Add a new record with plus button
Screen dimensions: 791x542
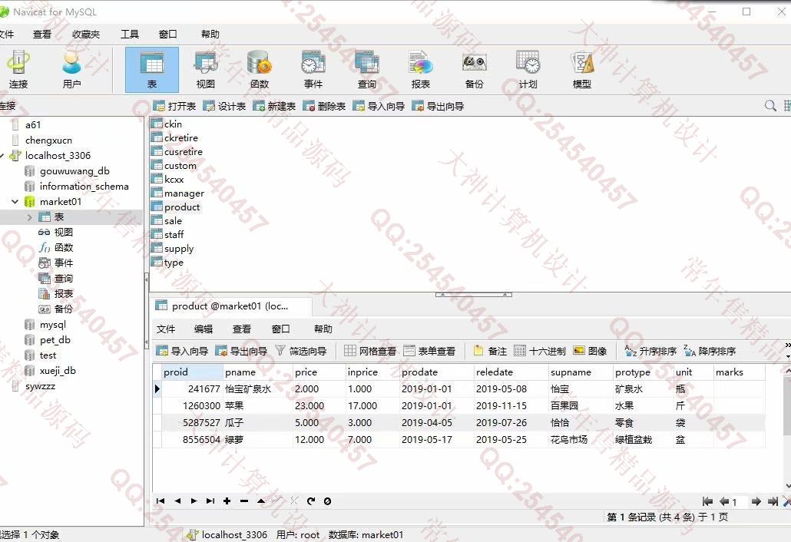click(x=227, y=501)
